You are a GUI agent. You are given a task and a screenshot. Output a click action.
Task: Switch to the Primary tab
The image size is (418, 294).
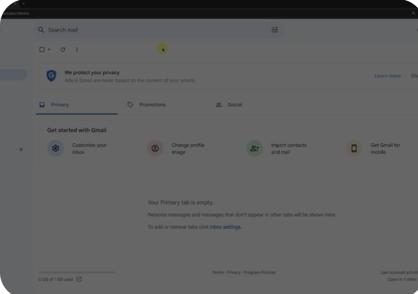(x=77, y=105)
